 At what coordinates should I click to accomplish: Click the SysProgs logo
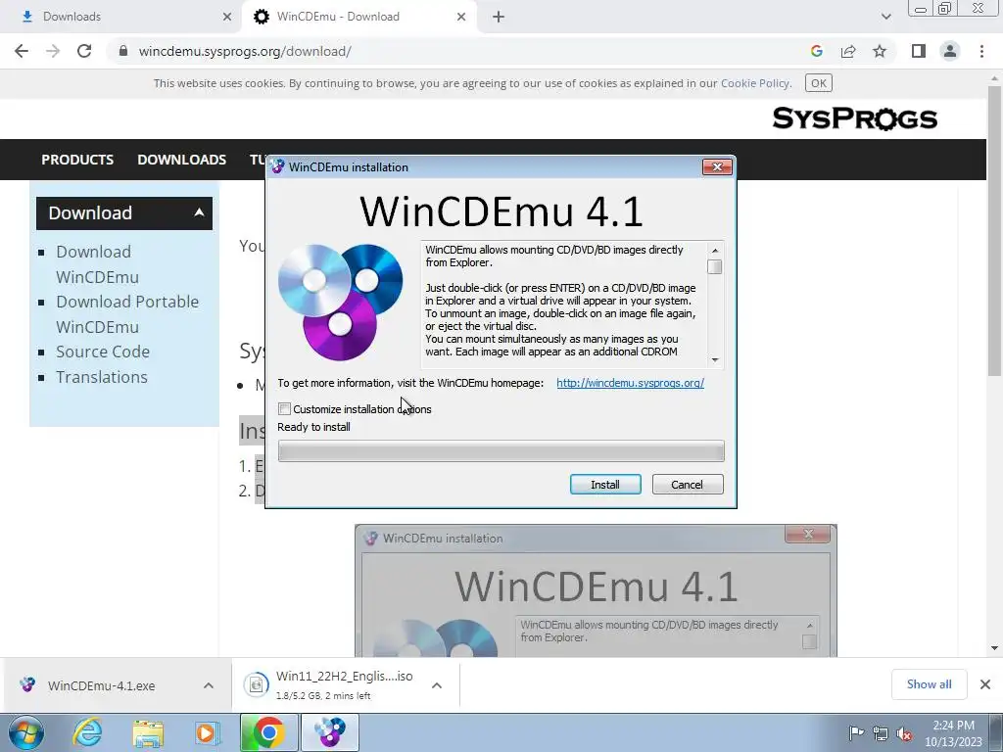pos(854,118)
